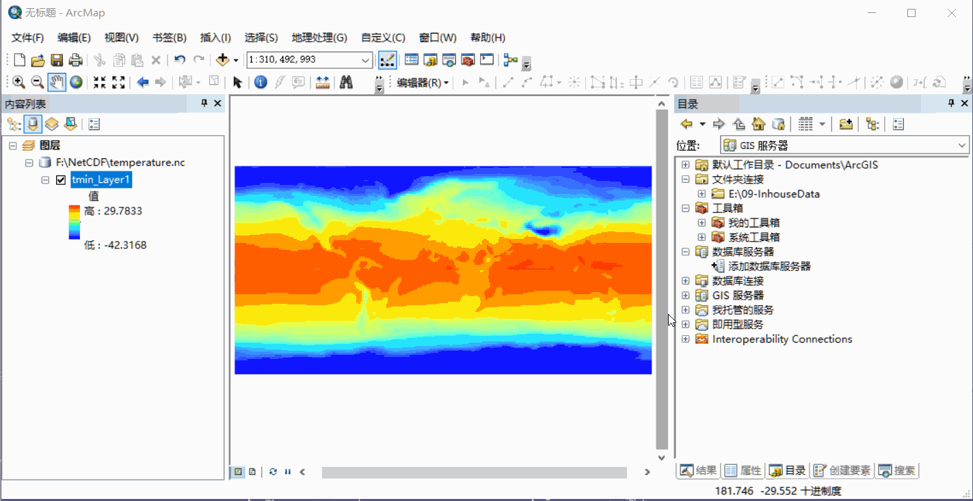This screenshot has width=973, height=501.
Task: Click the map horizontal scrollbar
Action: (x=475, y=472)
